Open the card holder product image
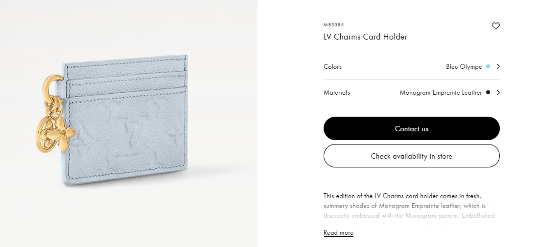This screenshot has width=538, height=247. coord(129,123)
